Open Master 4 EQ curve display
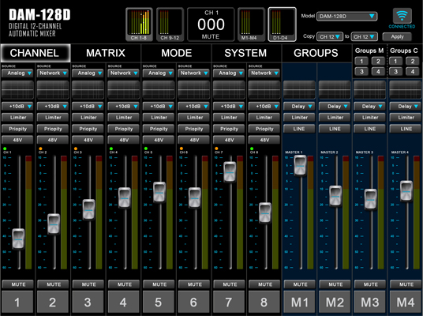423x316 pixels. 405,90
